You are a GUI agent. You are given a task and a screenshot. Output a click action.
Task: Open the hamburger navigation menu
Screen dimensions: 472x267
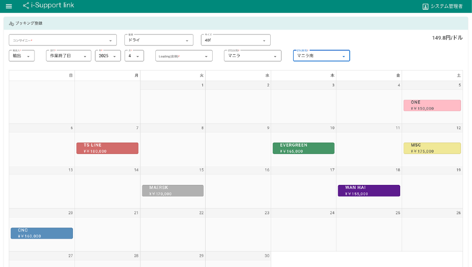point(8,6)
